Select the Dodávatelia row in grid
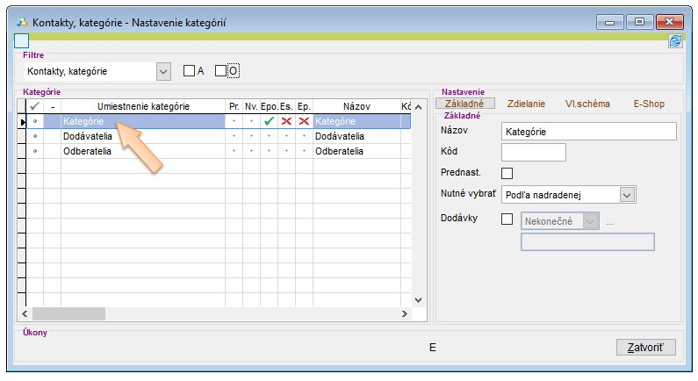Viewport: 698px width, 381px height. tap(97, 137)
